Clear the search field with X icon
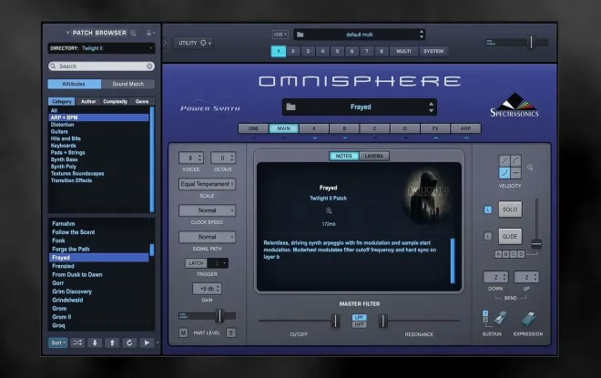 [149, 66]
